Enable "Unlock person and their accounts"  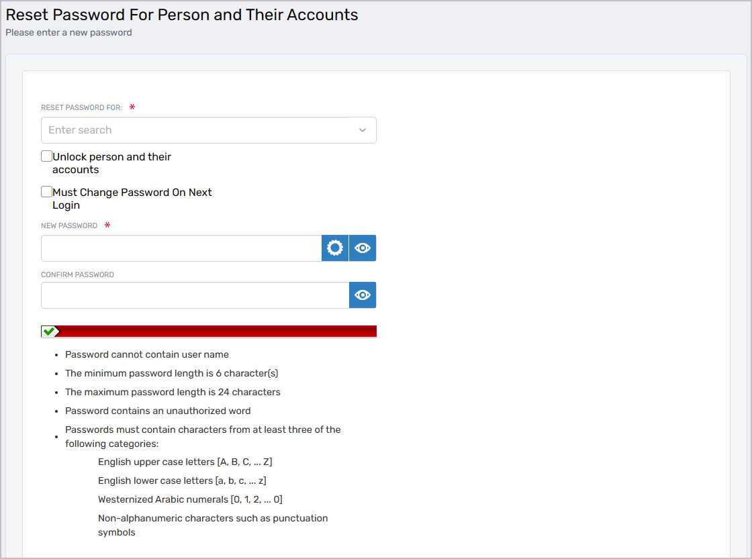click(x=46, y=156)
